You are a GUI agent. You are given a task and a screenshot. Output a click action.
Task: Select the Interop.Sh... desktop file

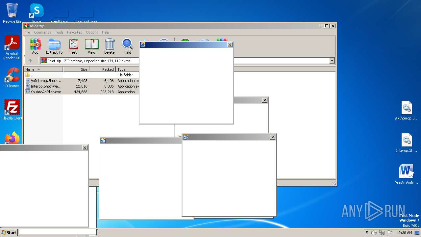click(407, 143)
